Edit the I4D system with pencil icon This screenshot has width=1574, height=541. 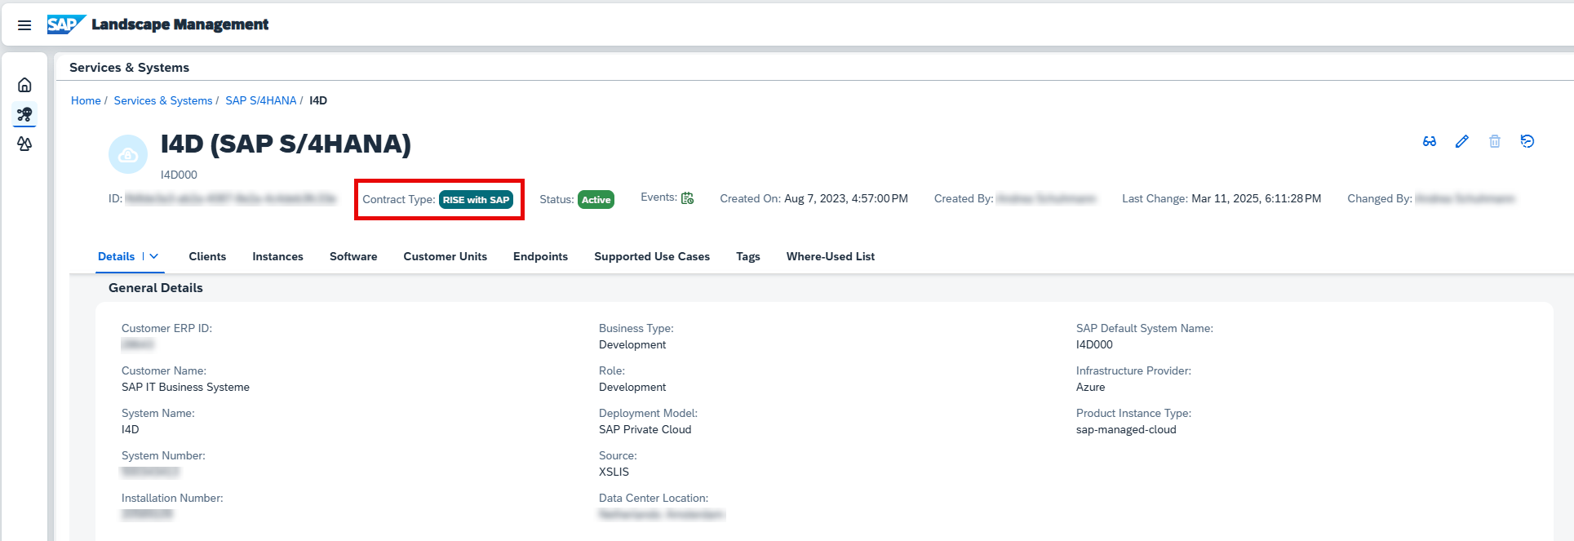pyautogui.click(x=1462, y=141)
